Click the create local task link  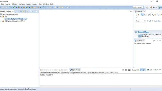click(139, 37)
